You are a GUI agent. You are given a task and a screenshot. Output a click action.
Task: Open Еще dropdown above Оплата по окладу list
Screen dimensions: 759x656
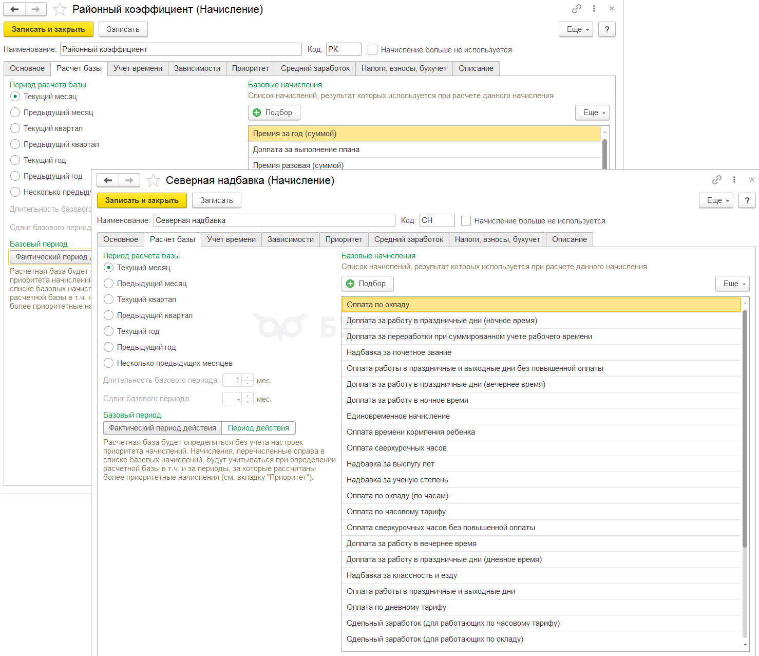tap(732, 284)
